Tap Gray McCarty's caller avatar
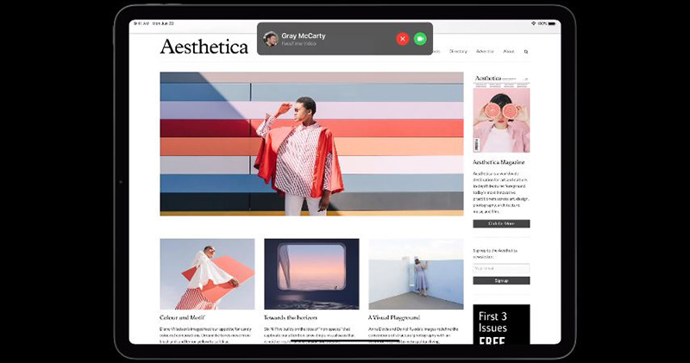 pos(270,39)
